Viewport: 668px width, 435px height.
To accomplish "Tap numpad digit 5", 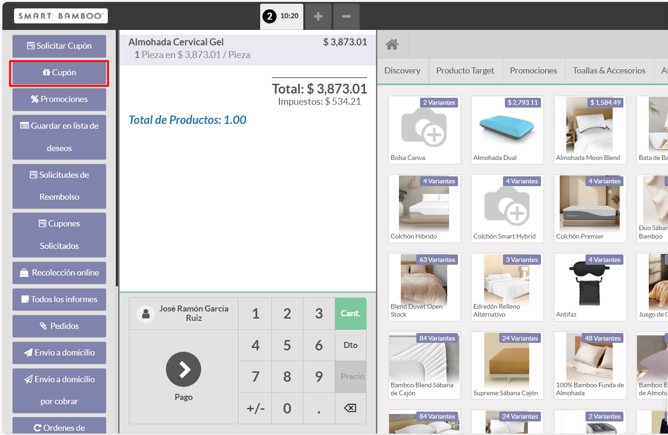I will click(287, 345).
